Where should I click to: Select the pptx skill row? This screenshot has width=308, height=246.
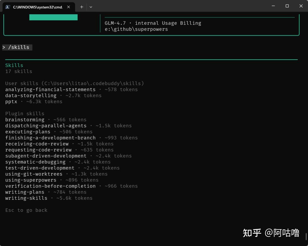[34, 102]
